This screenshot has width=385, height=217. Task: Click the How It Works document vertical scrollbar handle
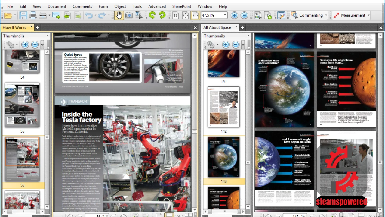(195, 131)
